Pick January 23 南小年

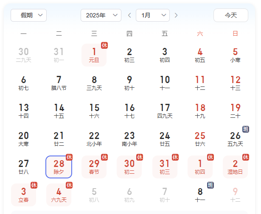point(129,139)
